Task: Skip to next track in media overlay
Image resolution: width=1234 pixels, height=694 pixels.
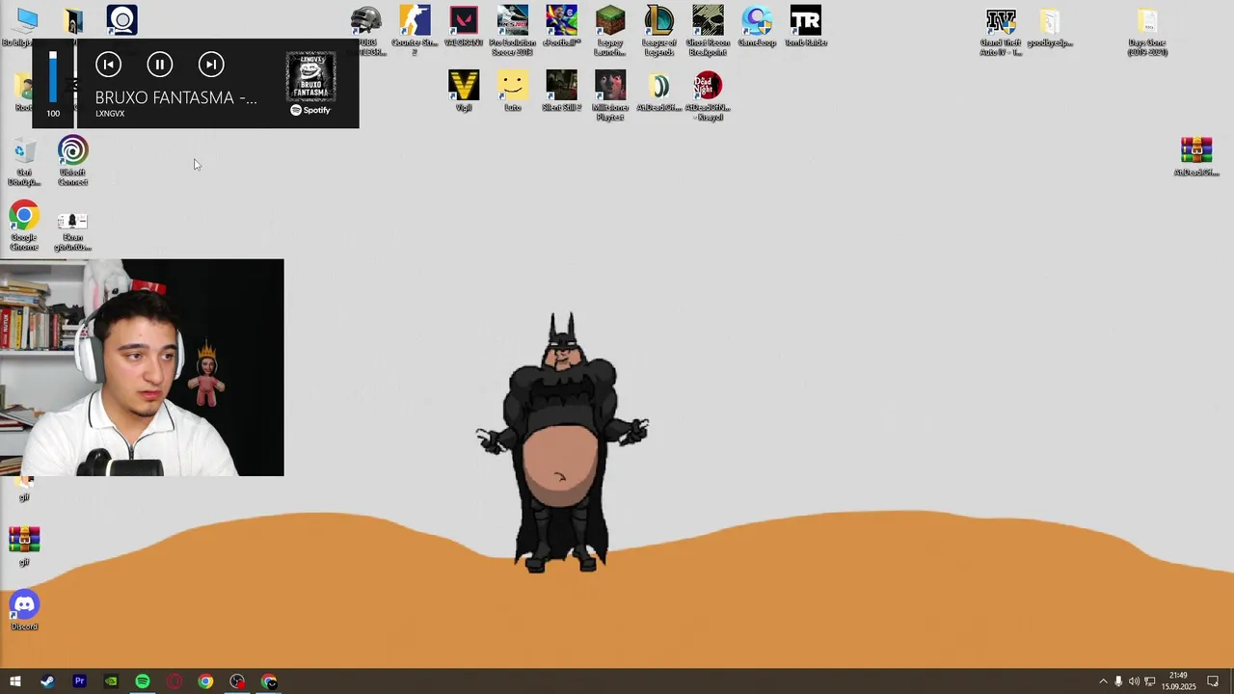Action: tap(211, 65)
